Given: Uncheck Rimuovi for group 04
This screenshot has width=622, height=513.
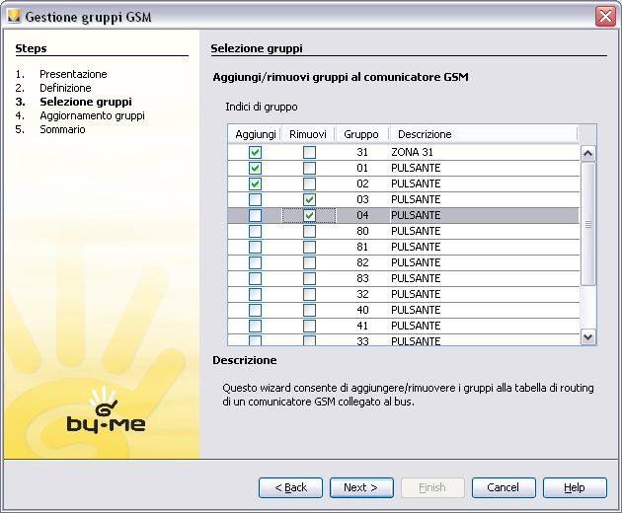Looking at the screenshot, I should (309, 215).
